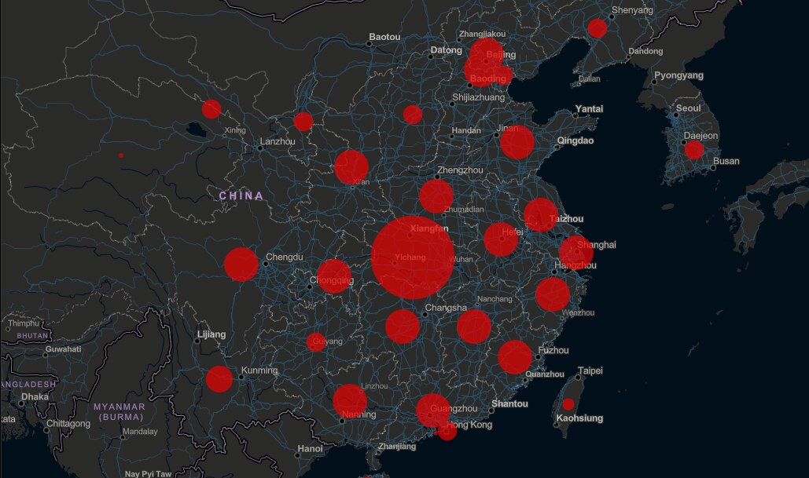This screenshot has height=478, width=809.
Task: Click the Hanoi city label
Action: (310, 449)
